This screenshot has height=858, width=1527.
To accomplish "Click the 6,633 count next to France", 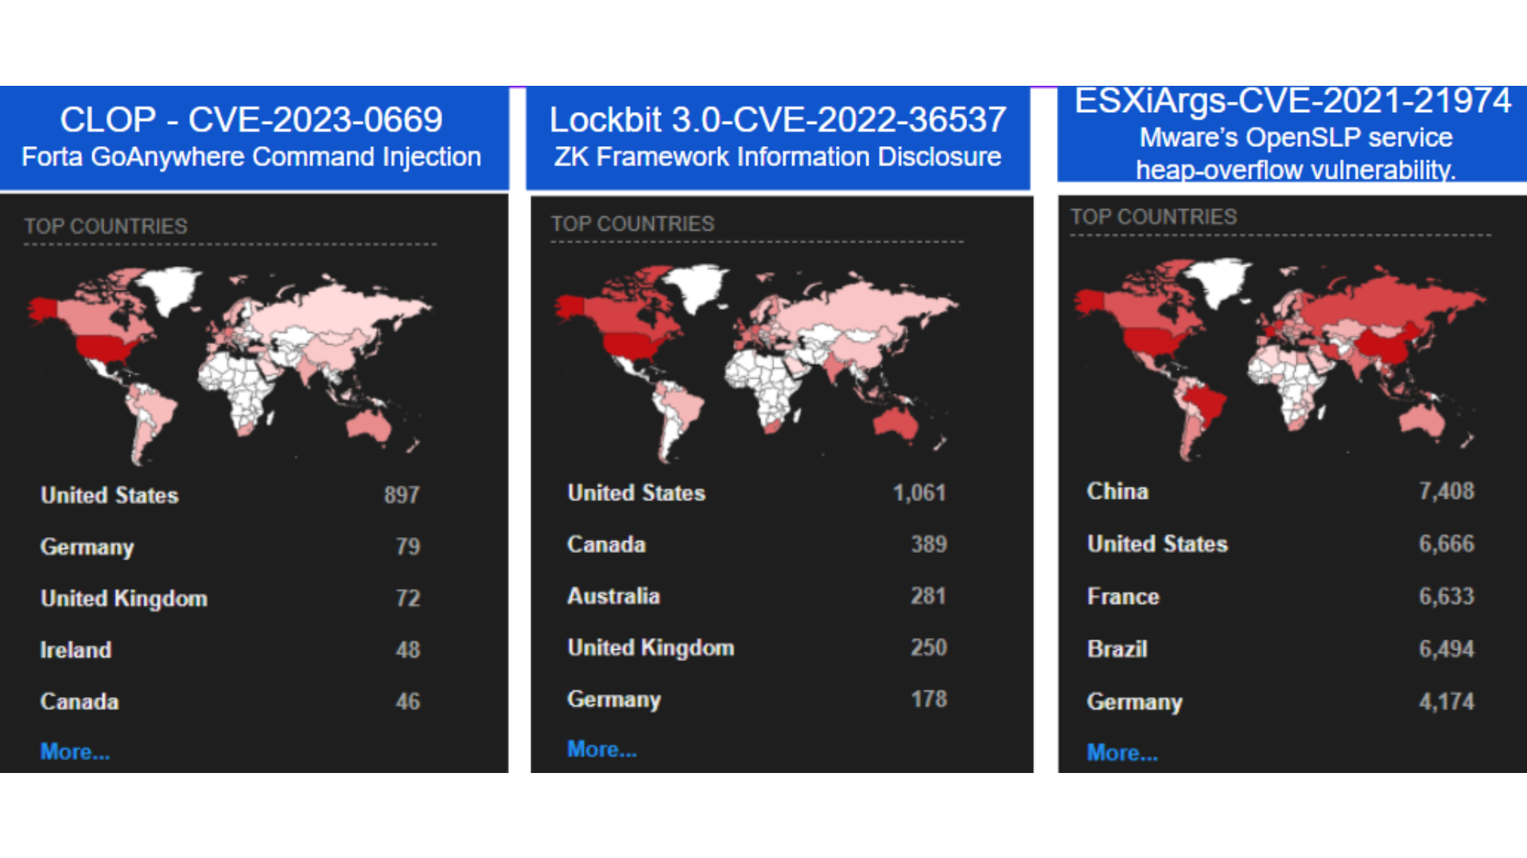I will coord(1447,597).
